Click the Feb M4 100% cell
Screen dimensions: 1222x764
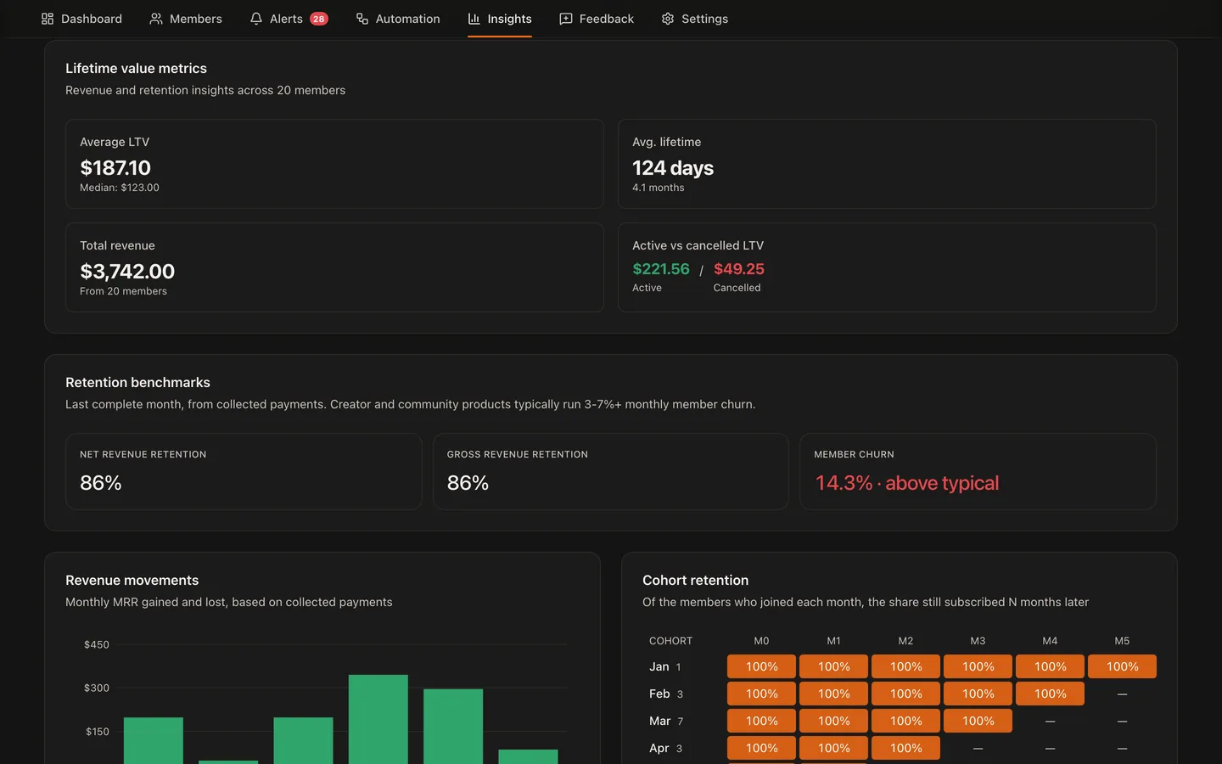[x=1050, y=694]
